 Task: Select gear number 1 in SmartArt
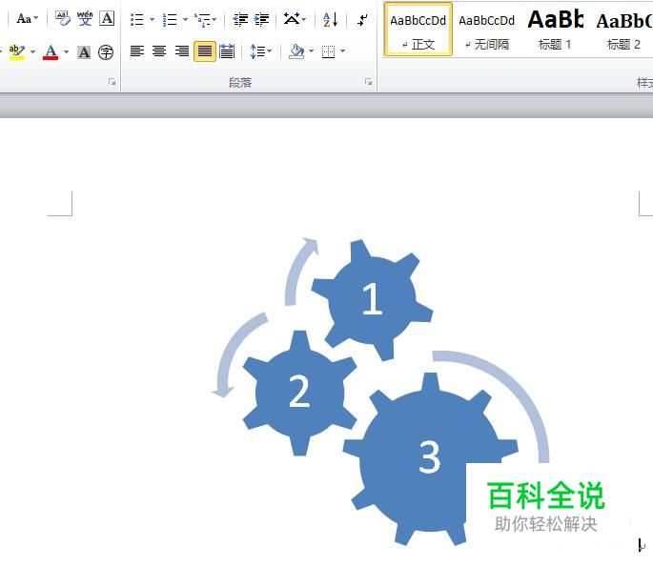(x=372, y=298)
